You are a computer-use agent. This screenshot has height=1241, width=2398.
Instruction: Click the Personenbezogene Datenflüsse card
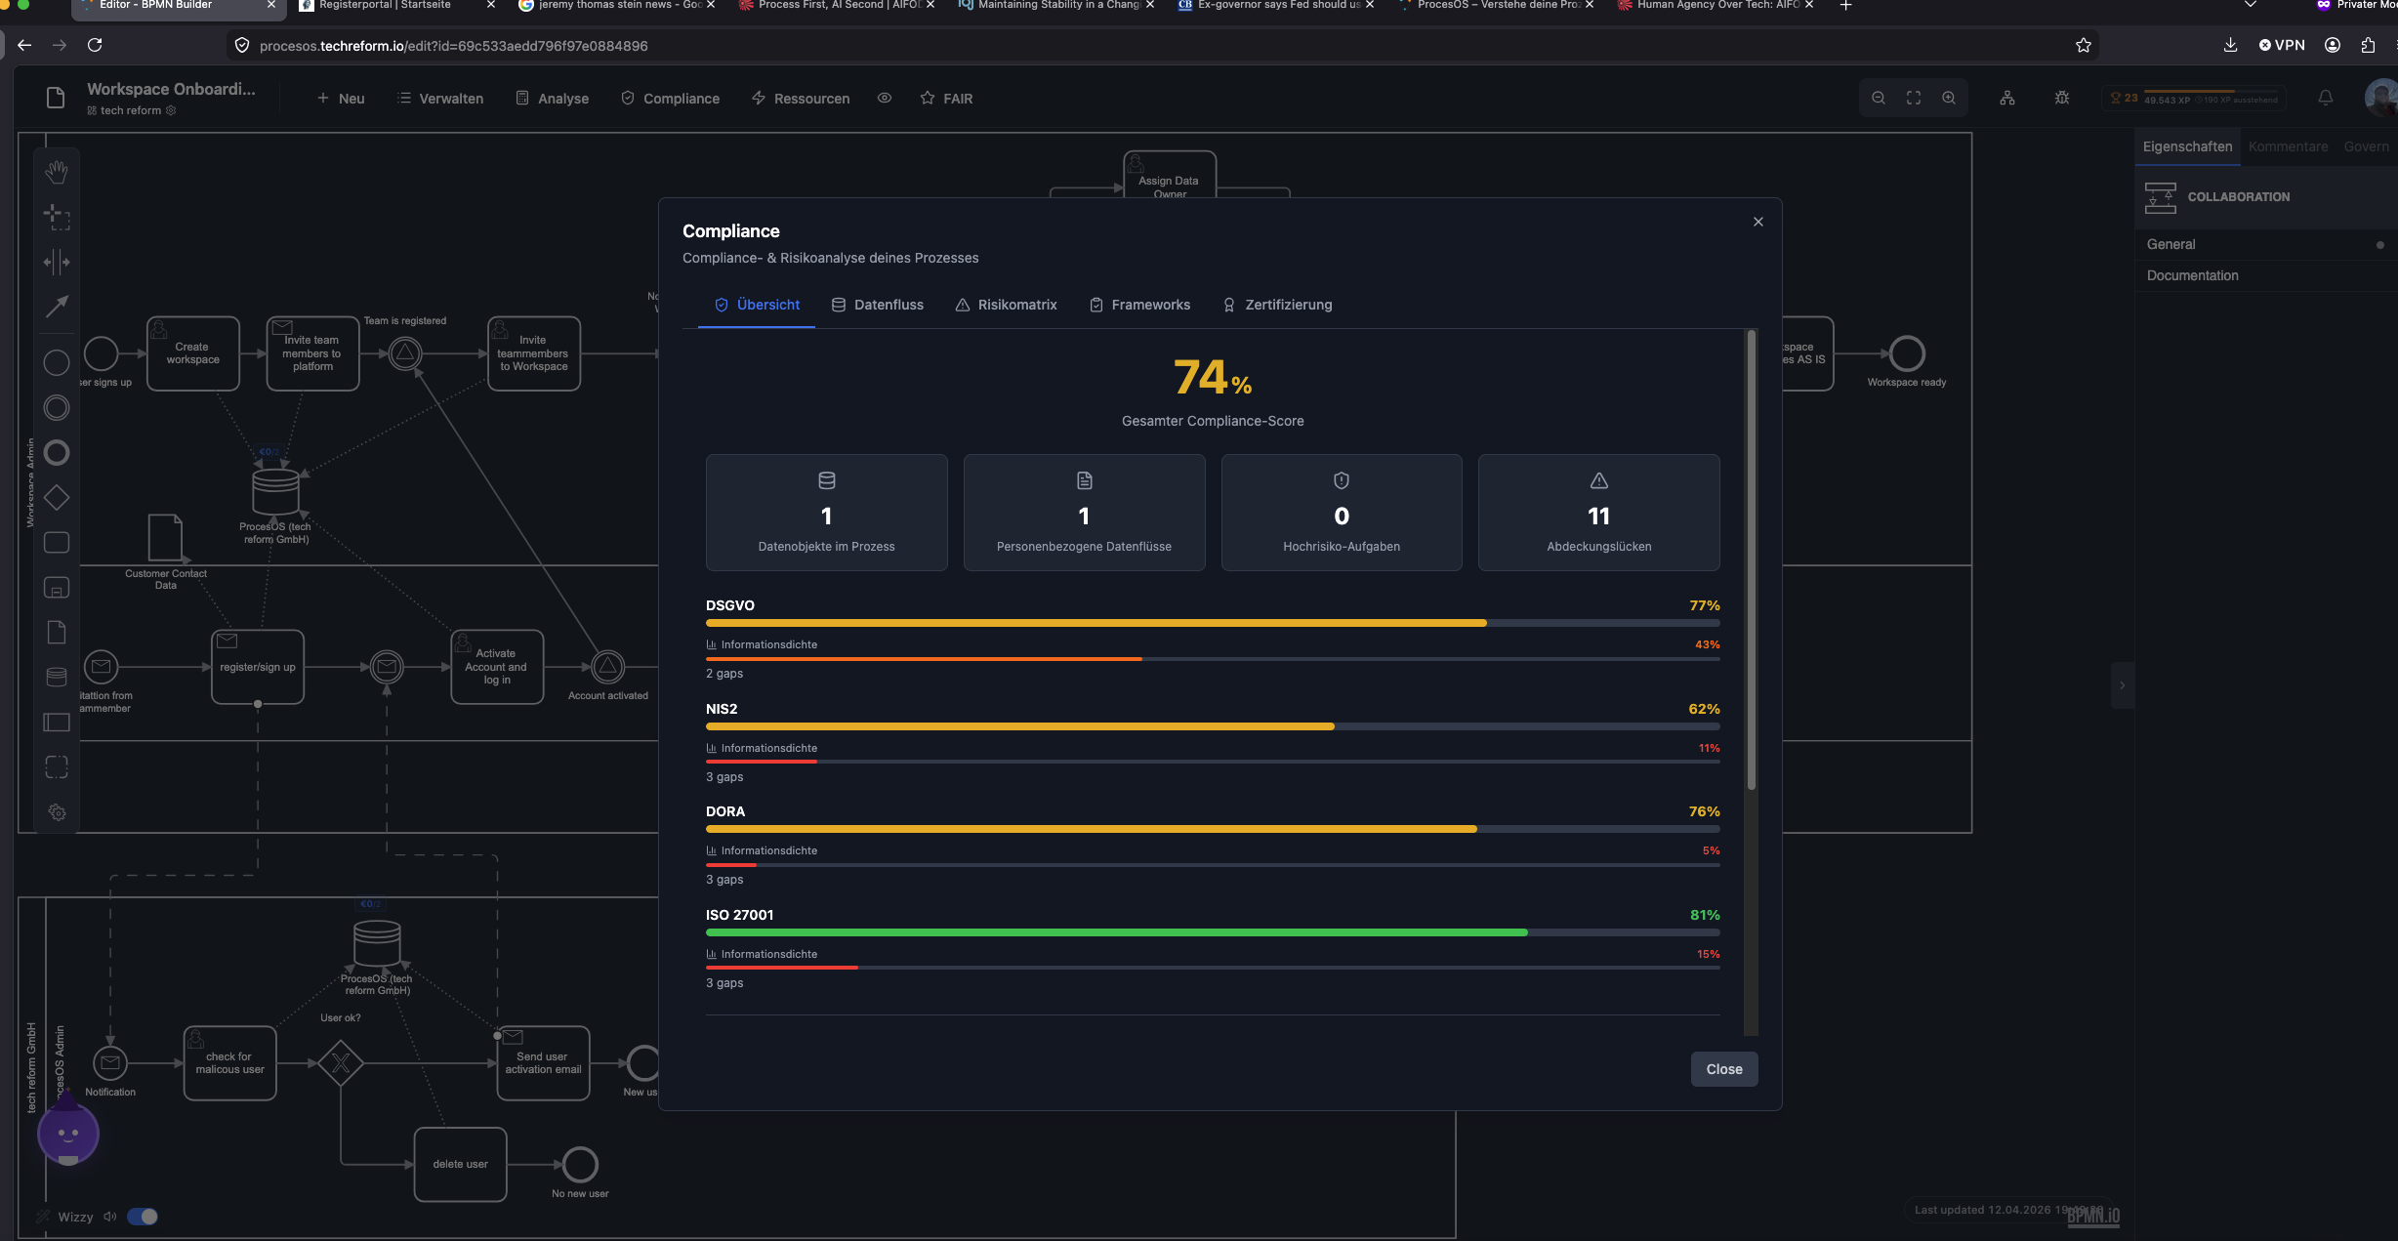(x=1084, y=513)
